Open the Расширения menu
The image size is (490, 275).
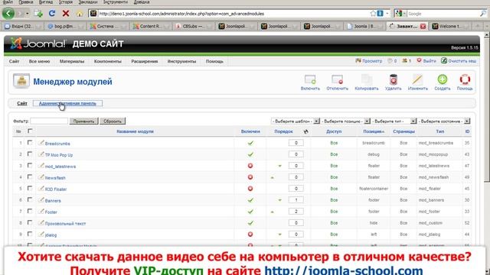145,61
